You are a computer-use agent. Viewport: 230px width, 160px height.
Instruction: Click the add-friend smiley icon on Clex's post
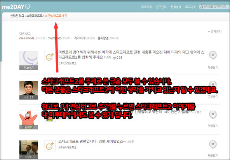[x=50, y=146]
